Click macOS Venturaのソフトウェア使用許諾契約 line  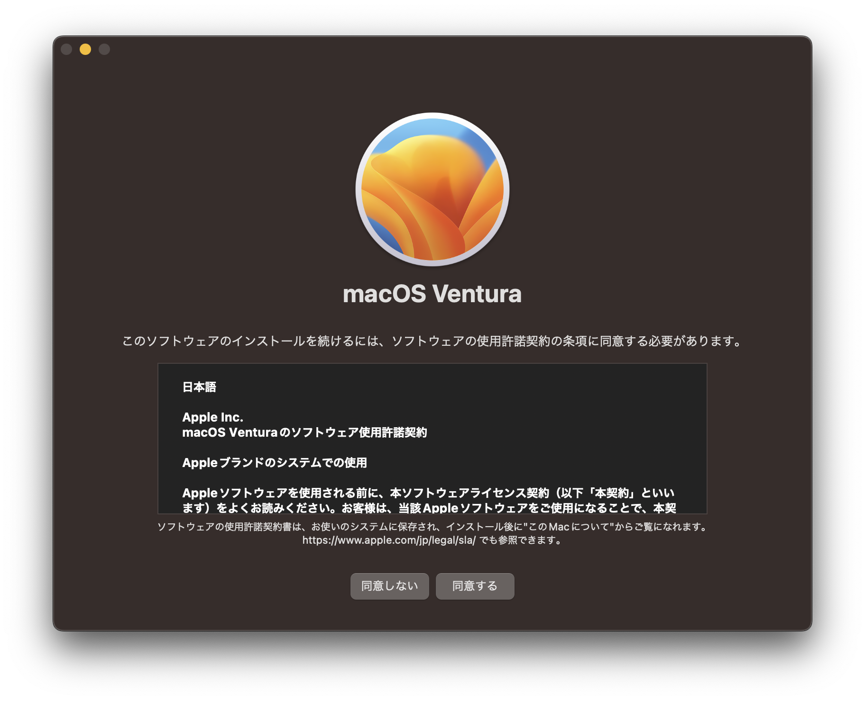click(x=304, y=432)
